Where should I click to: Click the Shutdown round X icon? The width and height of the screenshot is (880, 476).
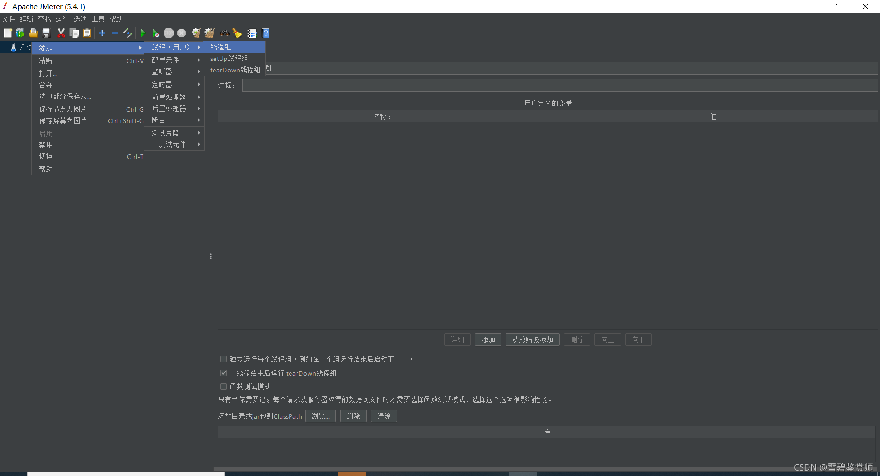(x=181, y=33)
